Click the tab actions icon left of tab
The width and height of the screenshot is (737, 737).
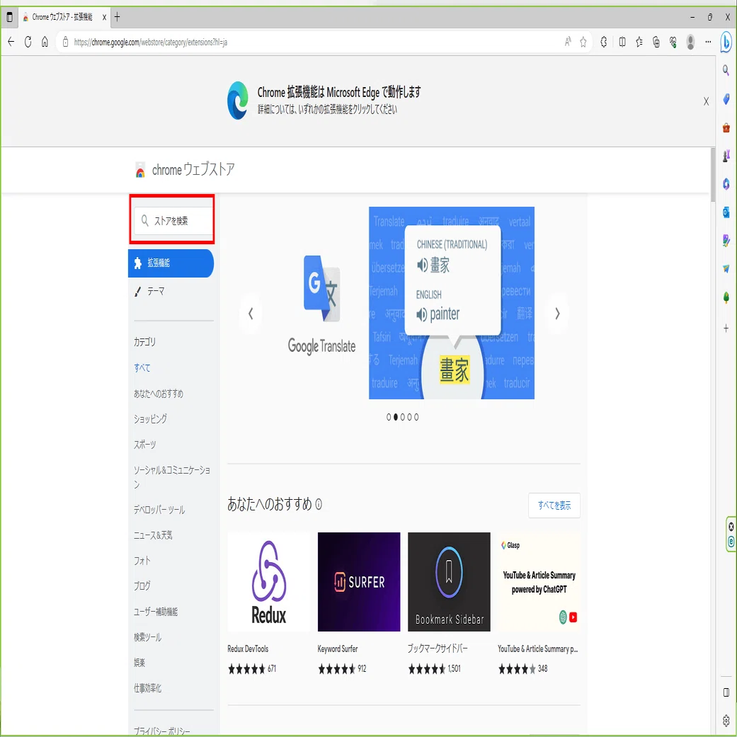[x=9, y=18]
